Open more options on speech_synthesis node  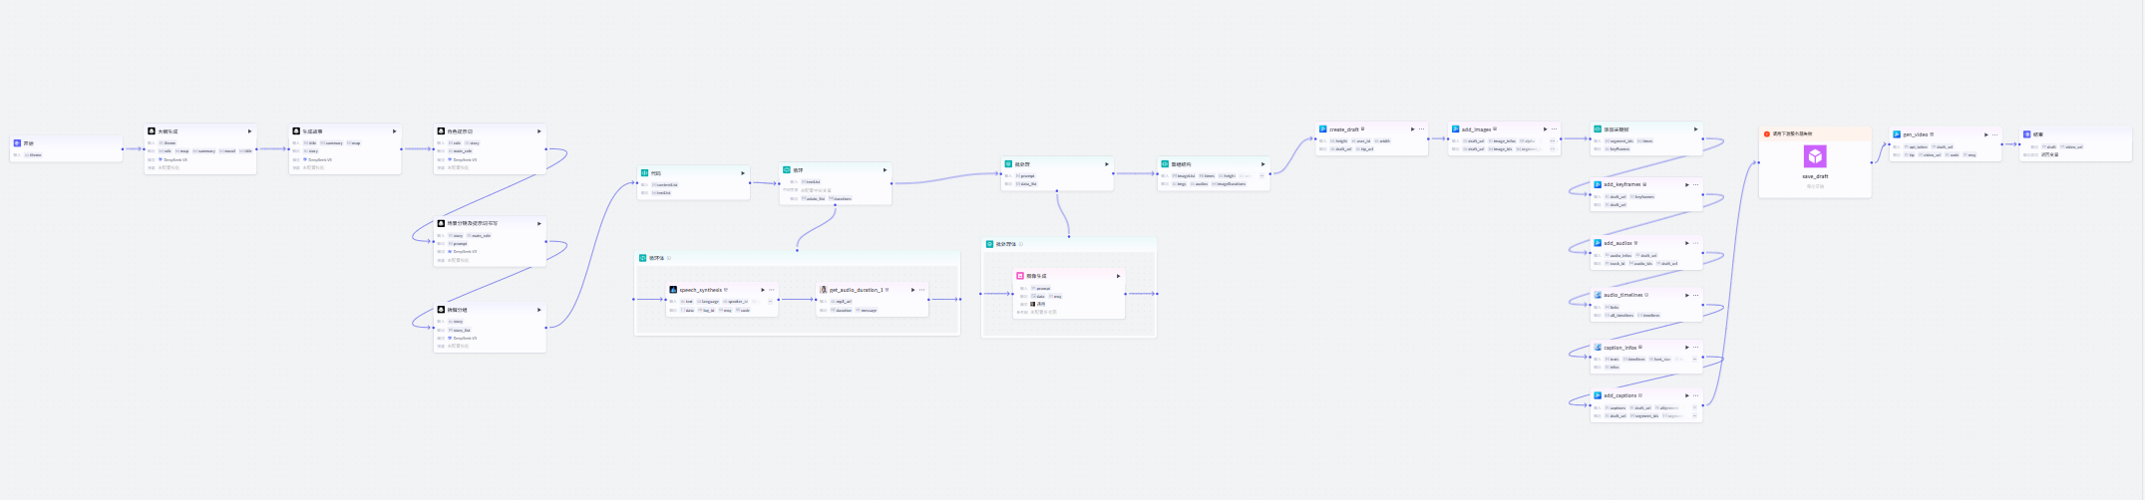(x=772, y=290)
